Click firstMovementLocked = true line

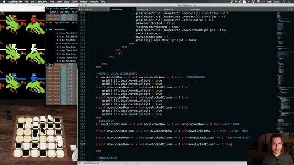tap(157, 27)
